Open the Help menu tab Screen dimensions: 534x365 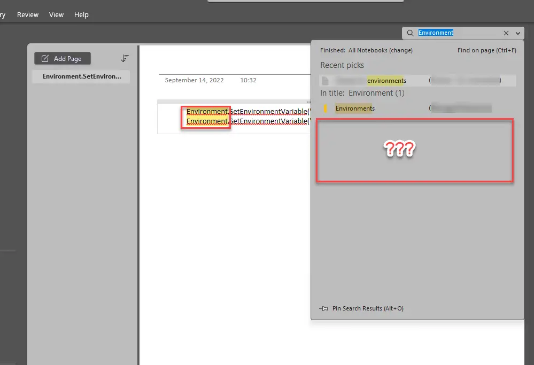click(81, 15)
